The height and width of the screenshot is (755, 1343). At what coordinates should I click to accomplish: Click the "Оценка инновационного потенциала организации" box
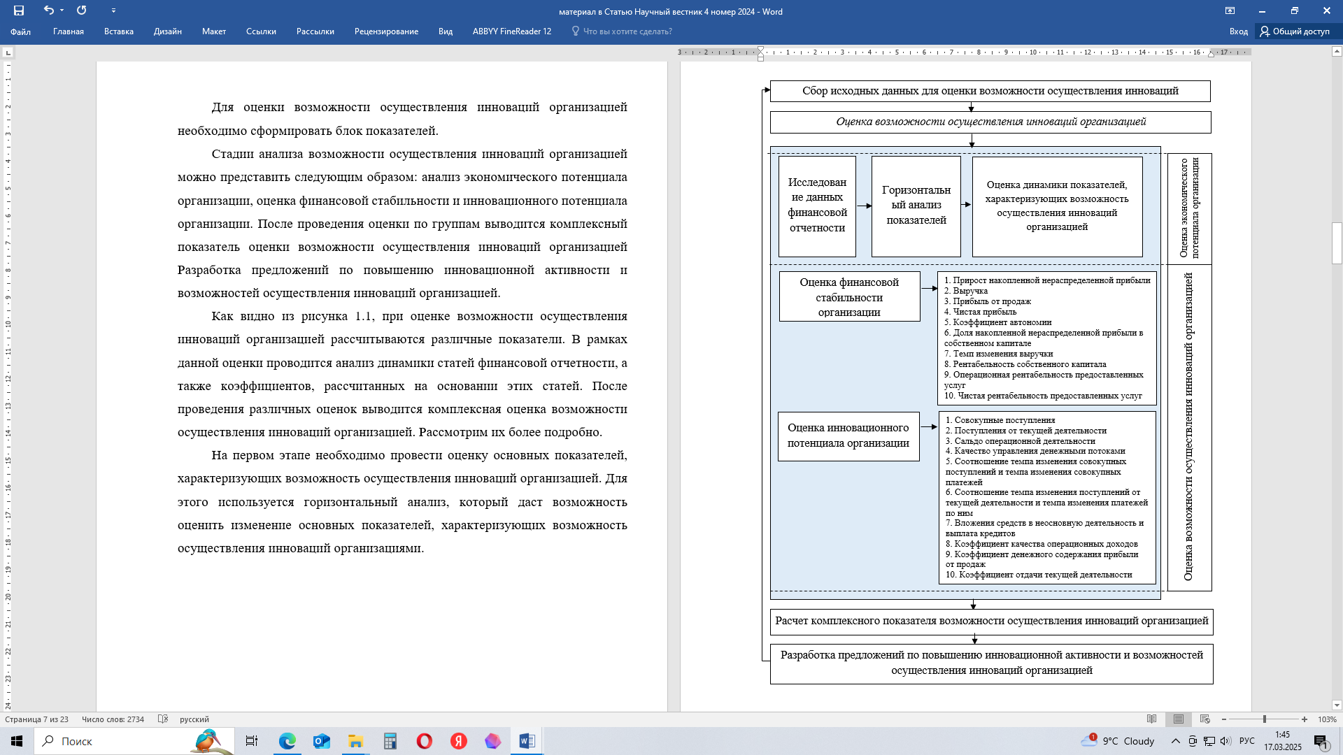click(x=848, y=436)
